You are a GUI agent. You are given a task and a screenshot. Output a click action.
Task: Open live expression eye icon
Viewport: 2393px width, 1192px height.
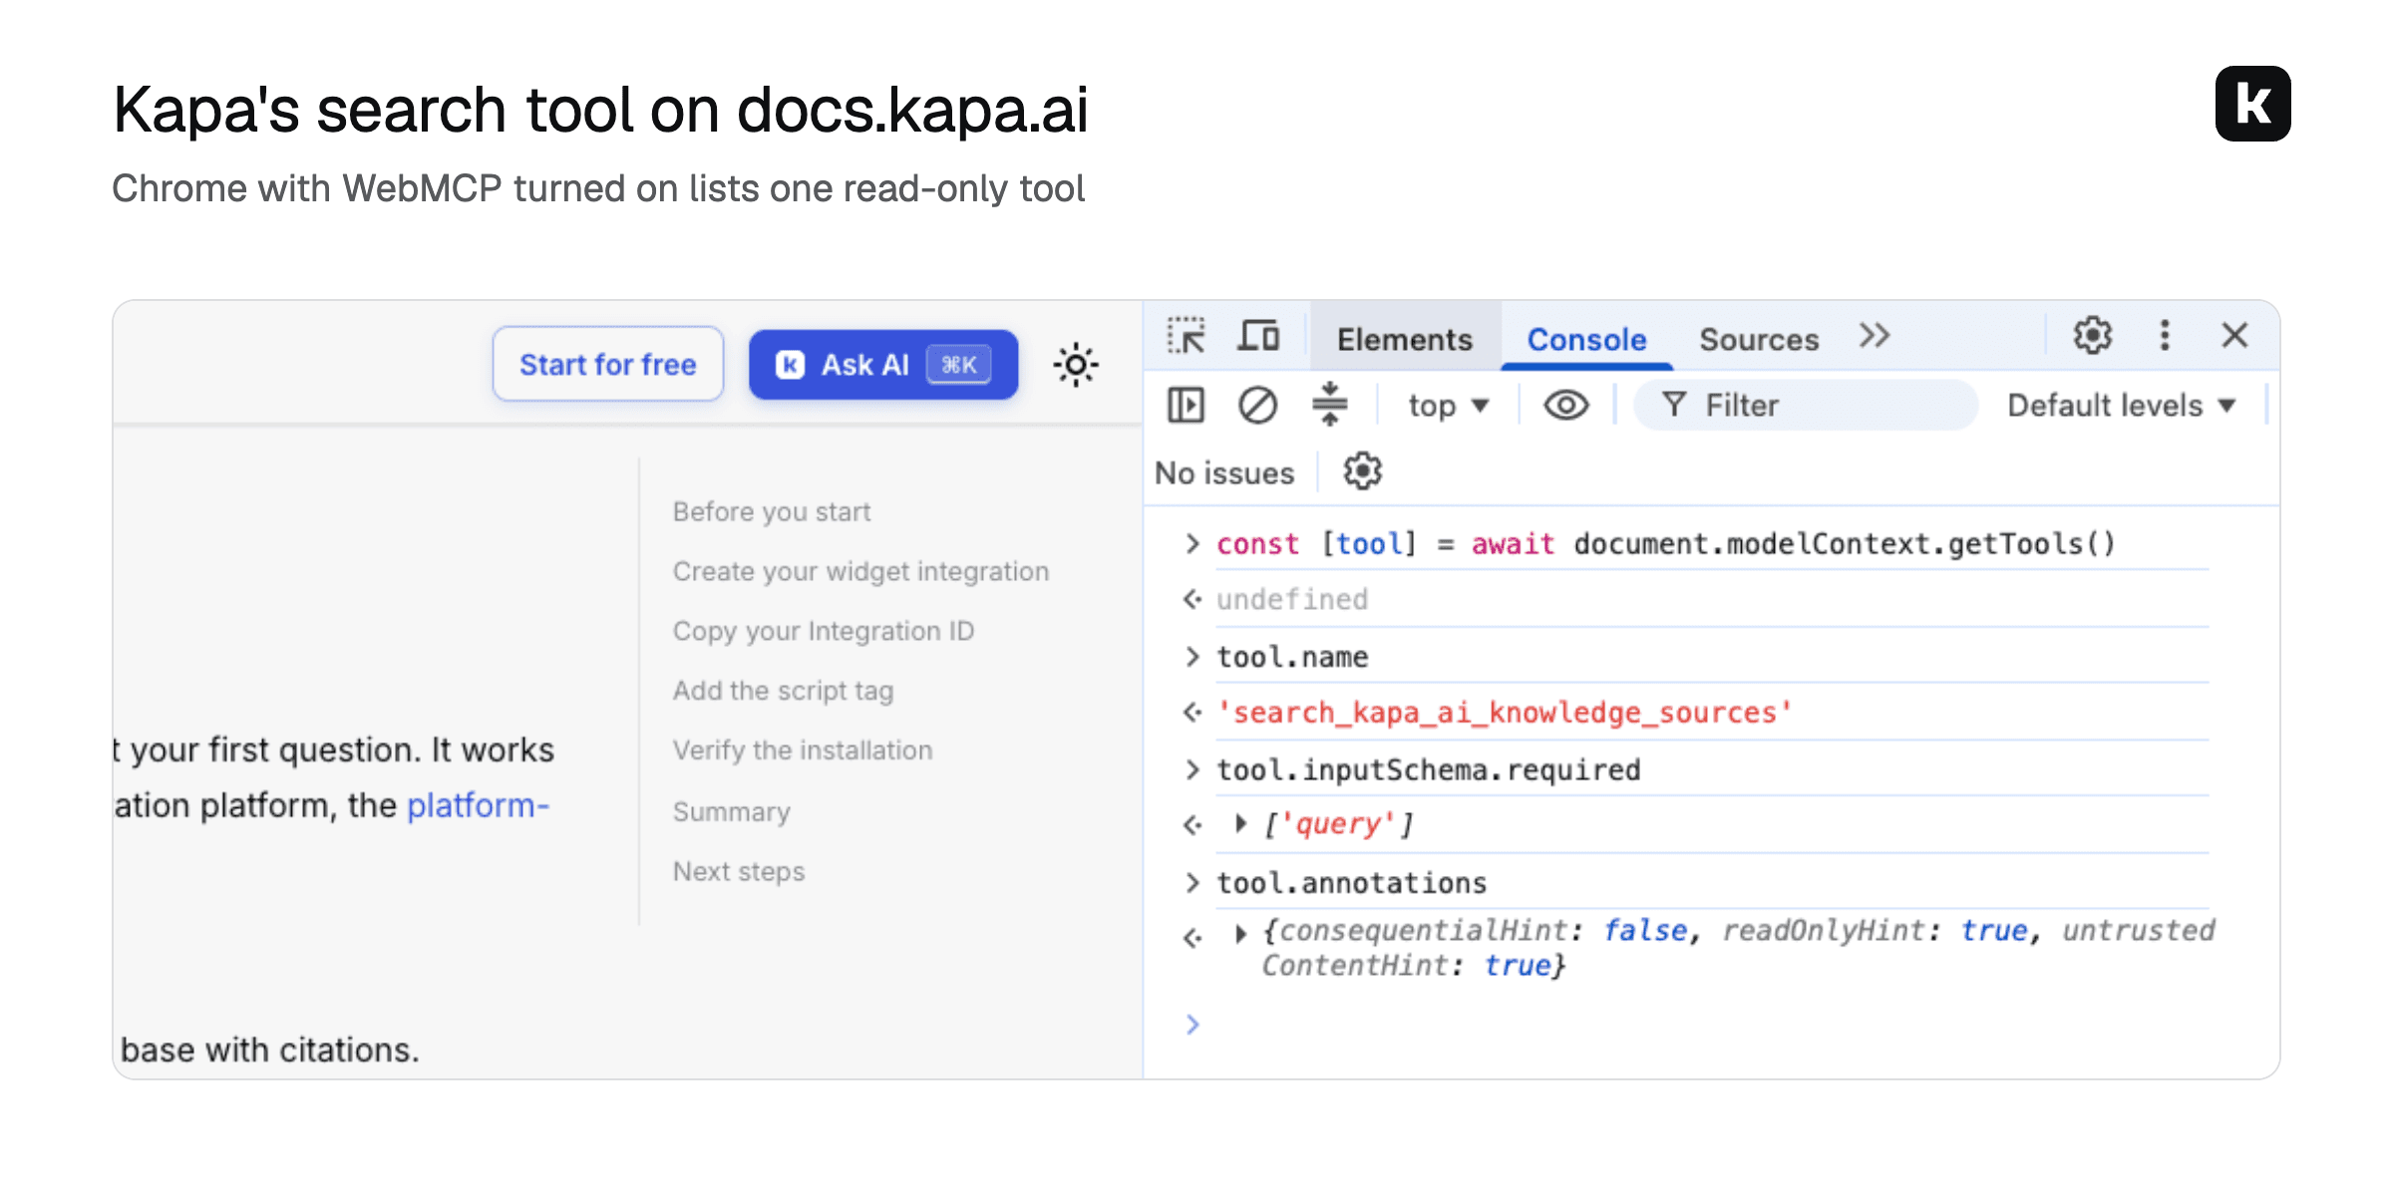click(x=1565, y=406)
